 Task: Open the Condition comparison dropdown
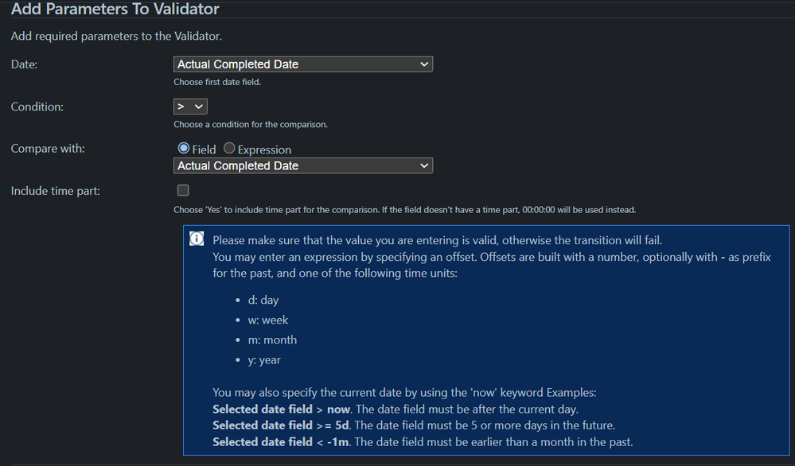coord(189,106)
